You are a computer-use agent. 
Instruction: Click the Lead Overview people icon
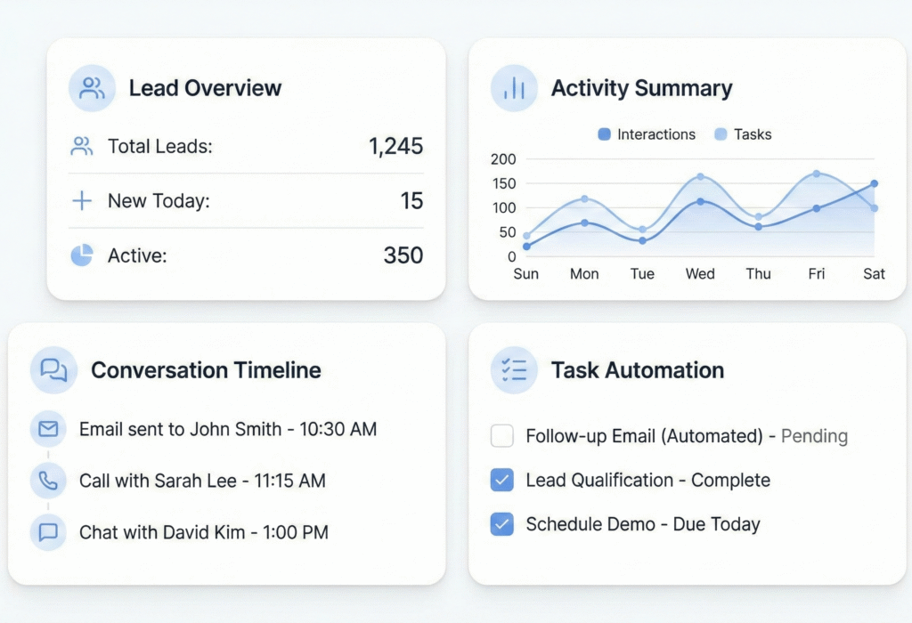pyautogui.click(x=92, y=88)
